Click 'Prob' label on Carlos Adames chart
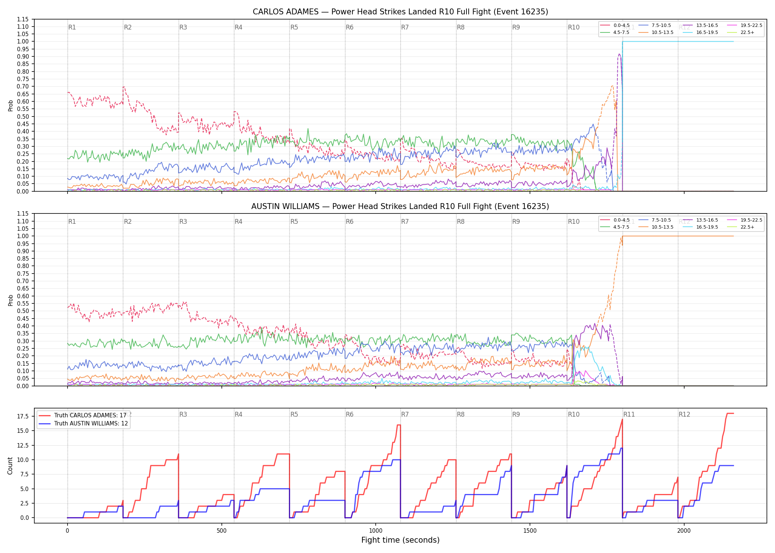Image resolution: width=775 pixels, height=553 pixels. pos(11,105)
